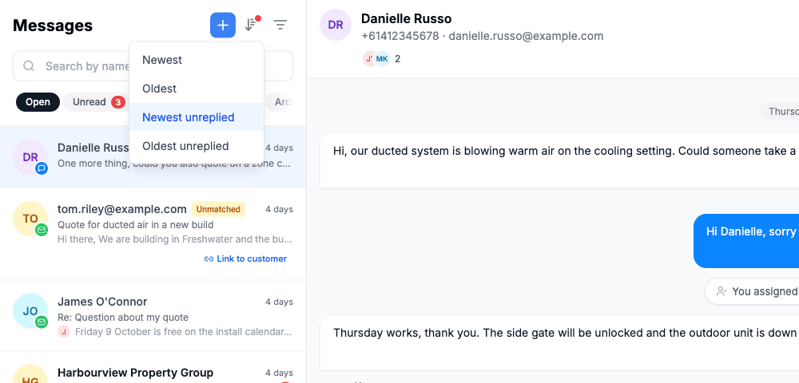
Task: Click the blue 'Hi Danielle, sorry' message bubble
Action: pyautogui.click(x=746, y=241)
